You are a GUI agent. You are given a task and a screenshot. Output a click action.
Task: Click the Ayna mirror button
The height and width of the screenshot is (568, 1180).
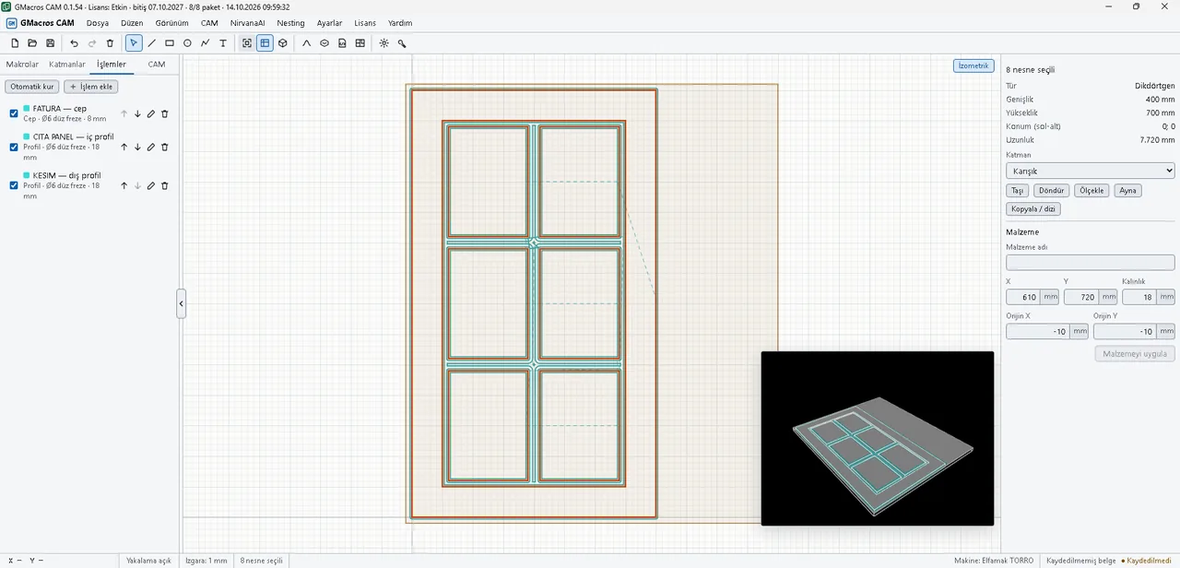pyautogui.click(x=1127, y=191)
